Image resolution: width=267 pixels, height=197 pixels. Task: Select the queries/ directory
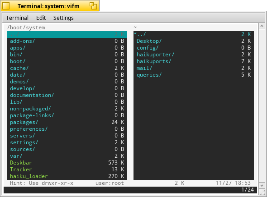(194, 75)
